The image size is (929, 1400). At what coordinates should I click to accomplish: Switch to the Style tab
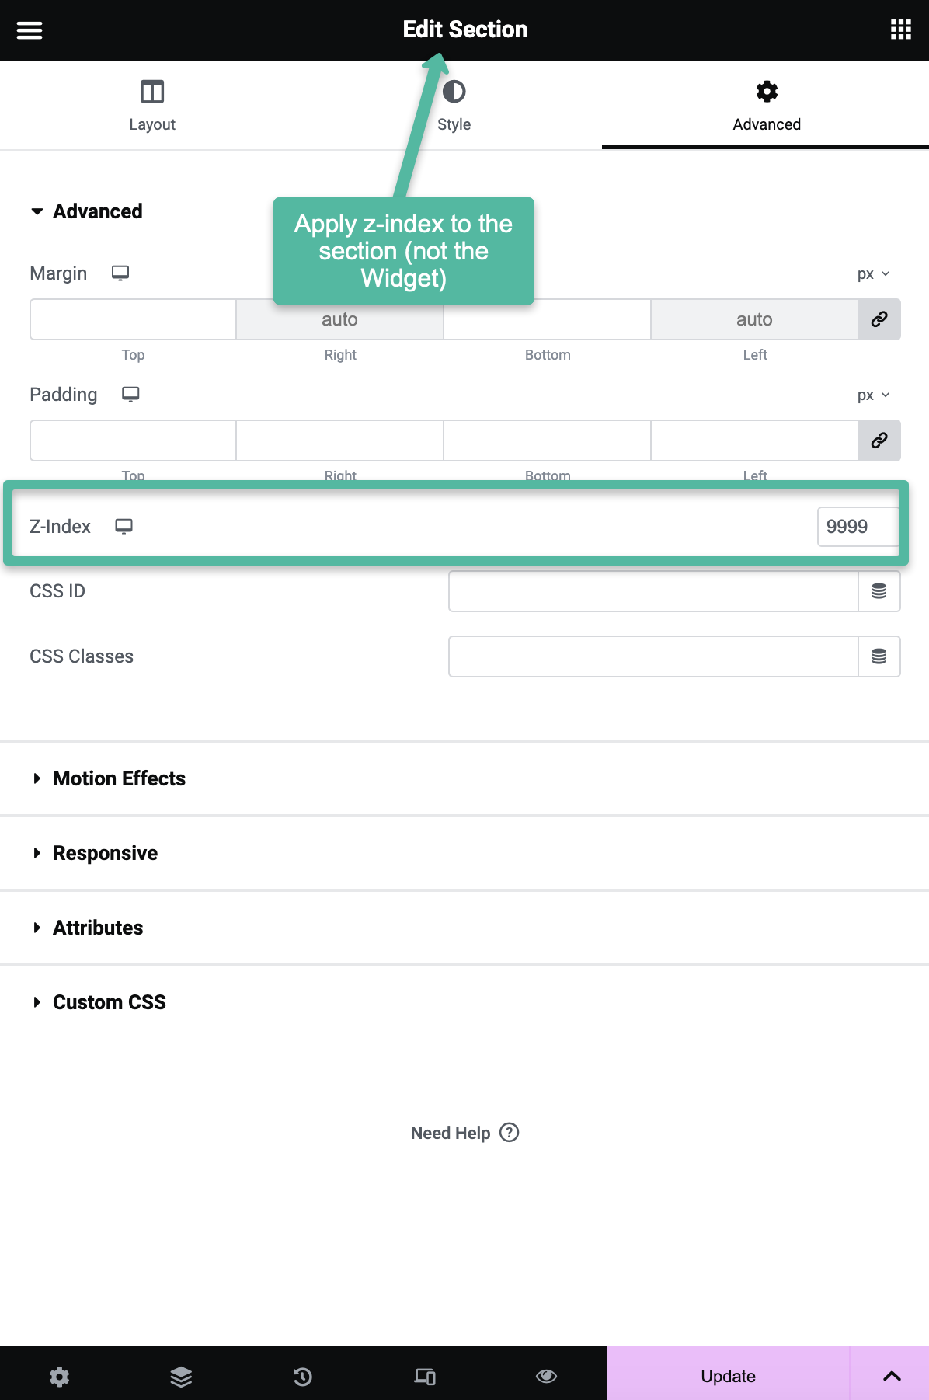click(454, 105)
